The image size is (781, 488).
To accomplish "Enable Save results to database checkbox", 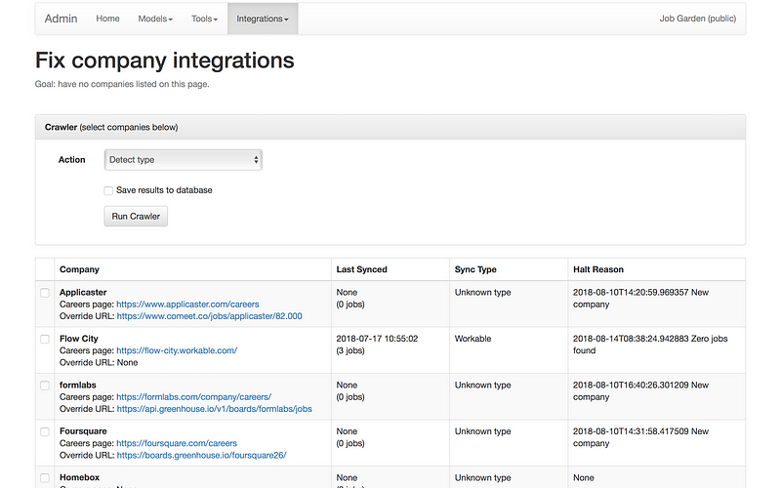I will coord(108,190).
